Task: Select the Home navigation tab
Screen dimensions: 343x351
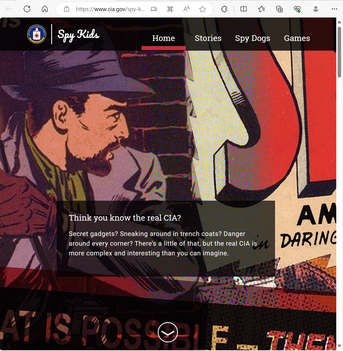Action: (x=163, y=38)
